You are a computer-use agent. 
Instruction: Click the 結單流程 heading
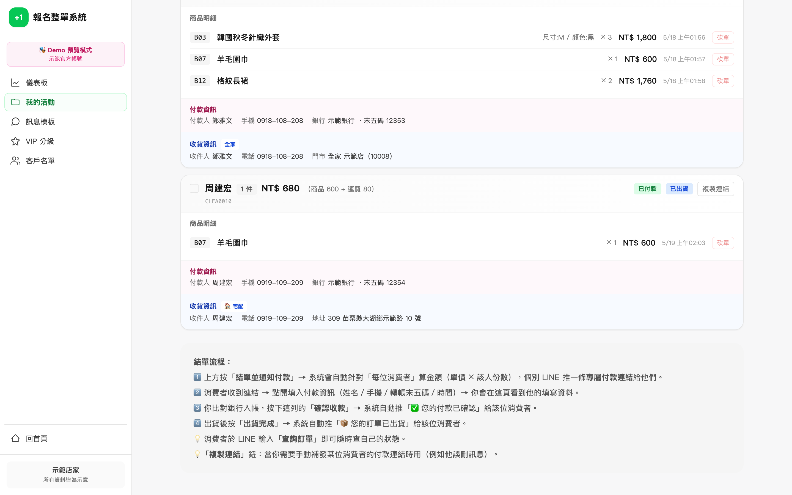point(212,362)
